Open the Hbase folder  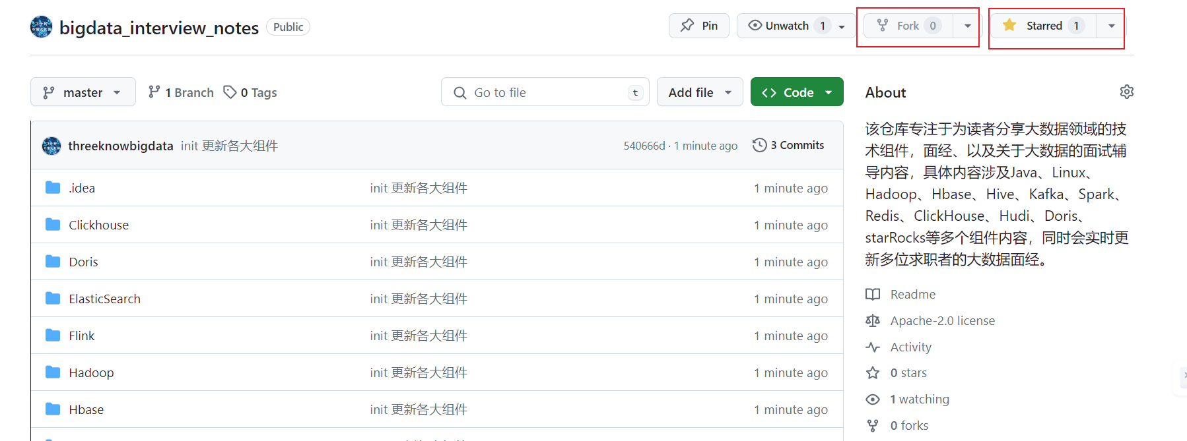[86, 409]
